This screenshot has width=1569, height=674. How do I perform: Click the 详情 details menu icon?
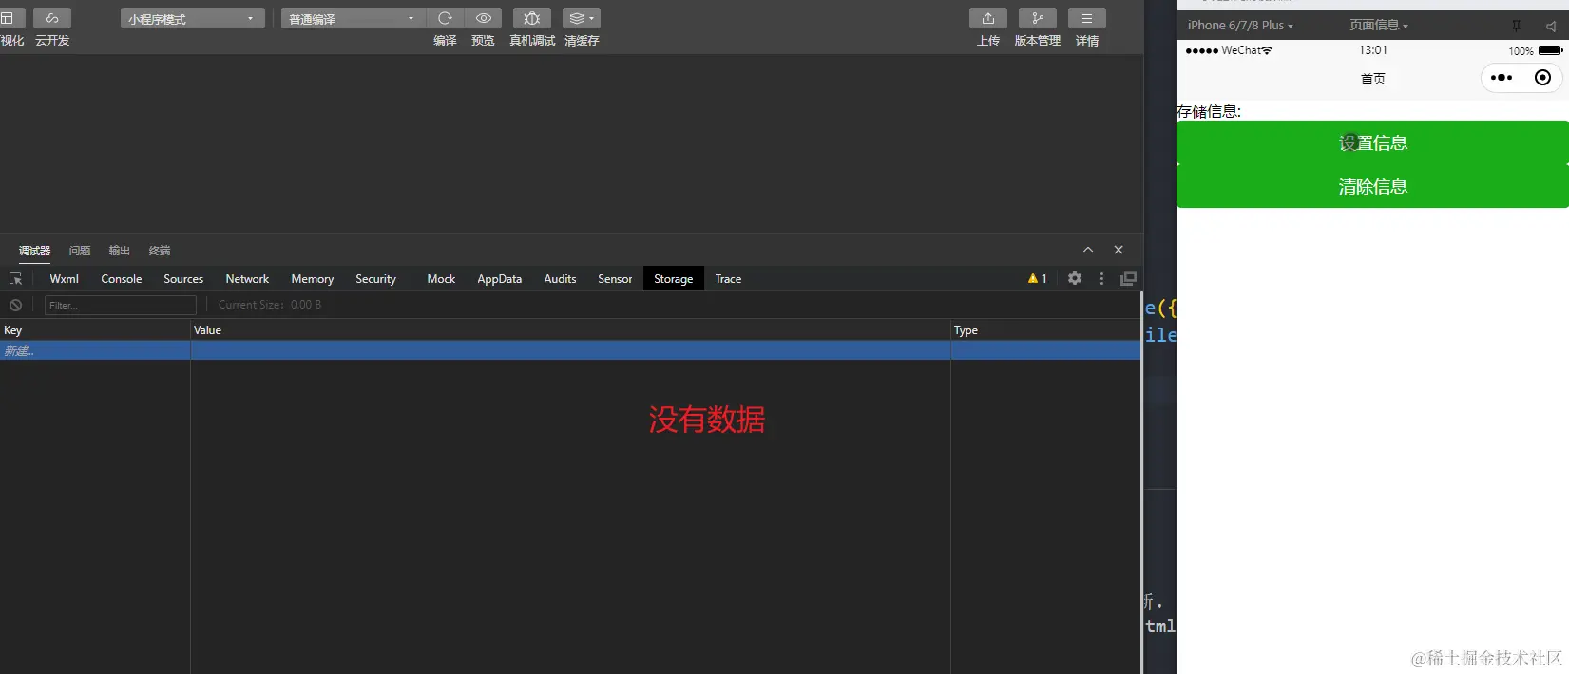[x=1087, y=18]
